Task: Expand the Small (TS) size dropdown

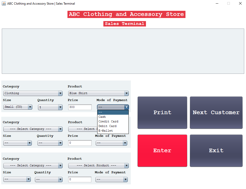Action: click(18, 107)
